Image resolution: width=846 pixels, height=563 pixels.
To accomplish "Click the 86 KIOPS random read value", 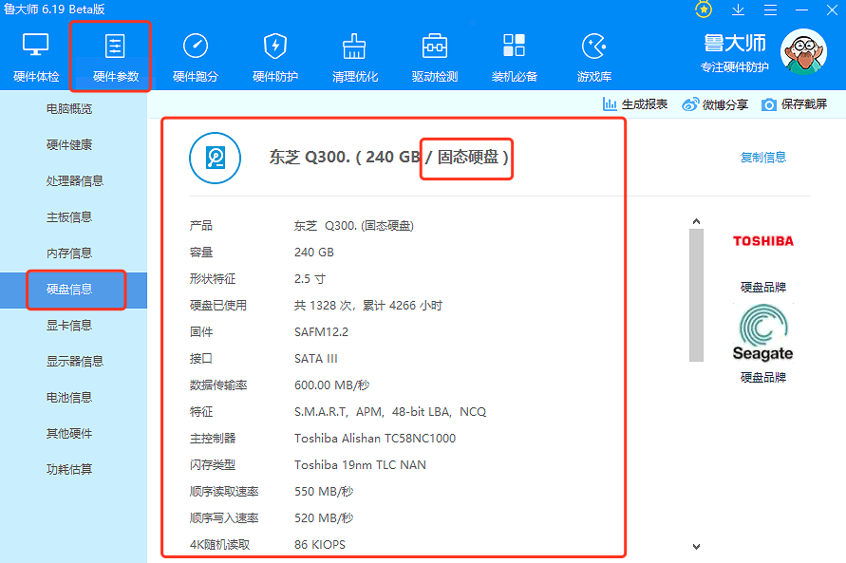I will [x=320, y=545].
